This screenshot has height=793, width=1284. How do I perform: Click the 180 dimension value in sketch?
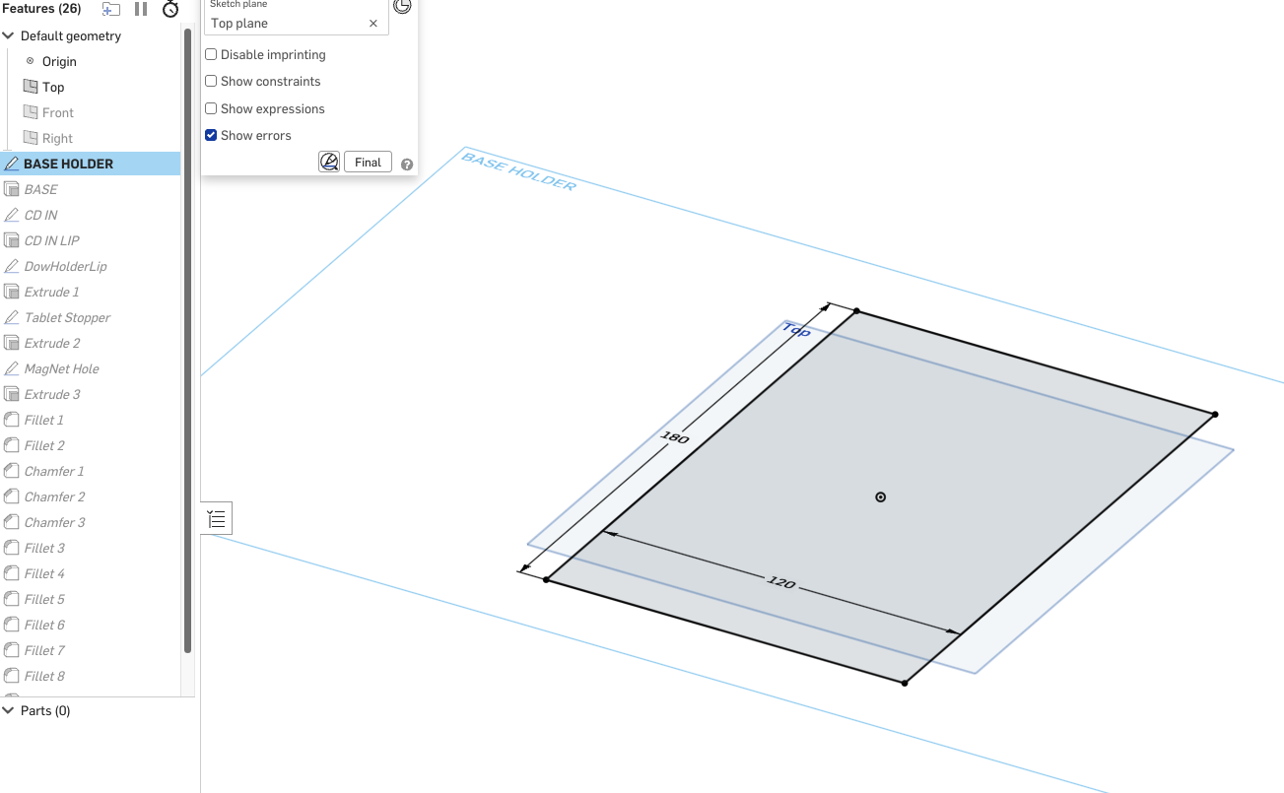pos(676,437)
